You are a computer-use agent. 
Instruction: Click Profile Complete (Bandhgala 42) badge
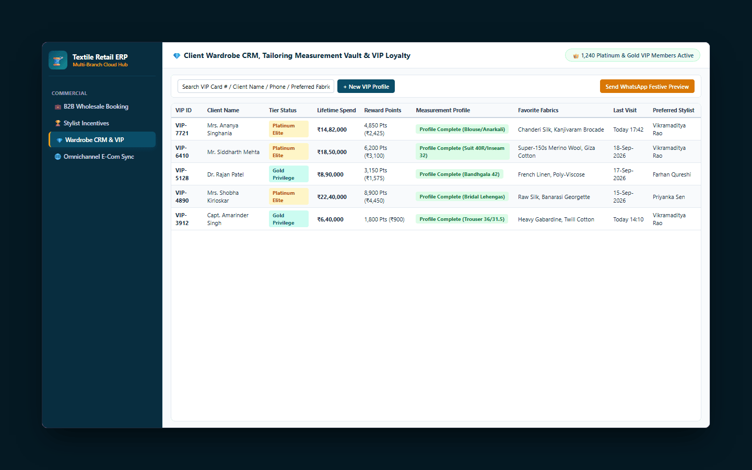pos(460,174)
